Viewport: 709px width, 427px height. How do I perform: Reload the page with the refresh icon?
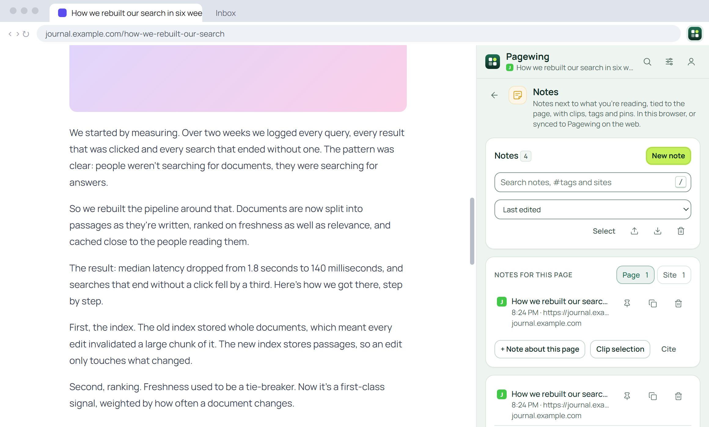click(26, 34)
